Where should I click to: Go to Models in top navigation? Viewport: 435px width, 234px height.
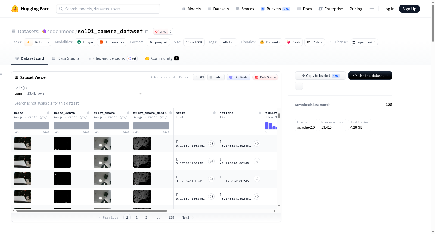(x=191, y=9)
